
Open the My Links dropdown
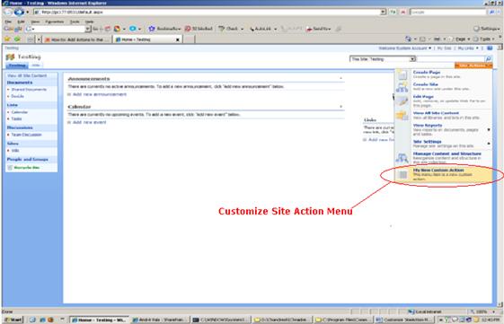click(468, 48)
